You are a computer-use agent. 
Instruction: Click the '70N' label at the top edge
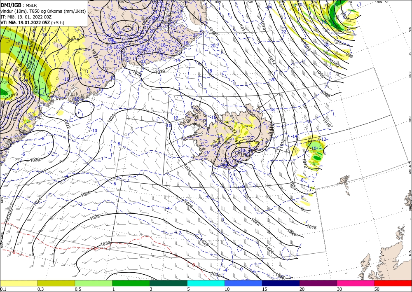(379, 2)
